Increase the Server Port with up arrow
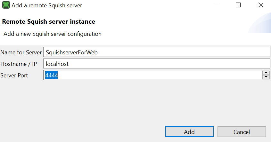Viewport: 271px width, 142px height. pos(266,73)
